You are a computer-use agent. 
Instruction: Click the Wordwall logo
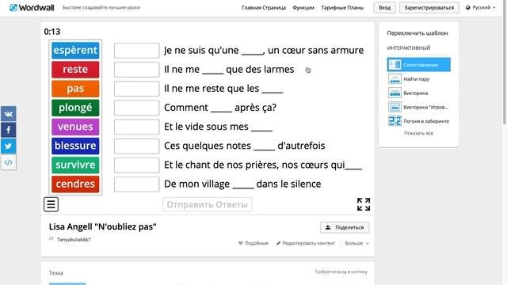pos(32,7)
